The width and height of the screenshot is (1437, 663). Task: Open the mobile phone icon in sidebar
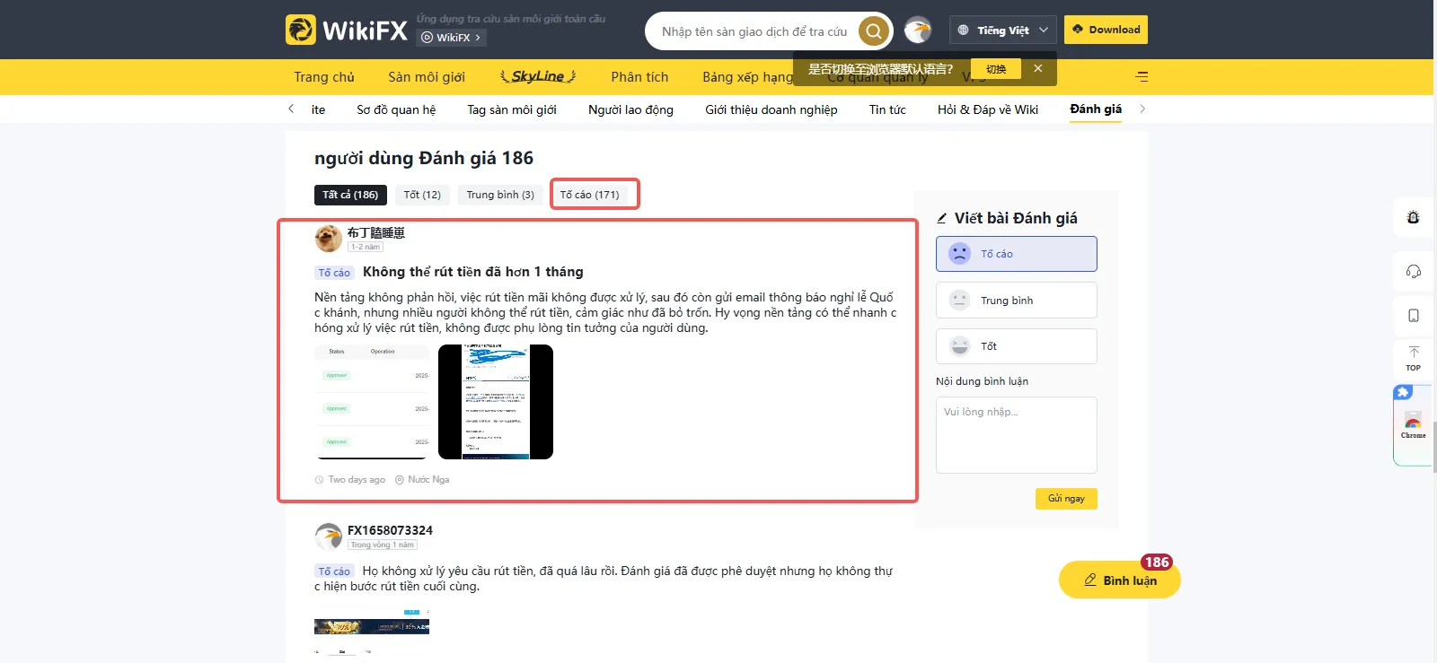pyautogui.click(x=1413, y=316)
